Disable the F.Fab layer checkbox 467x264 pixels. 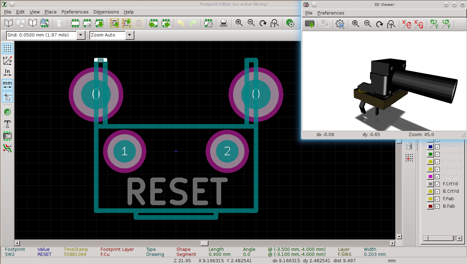tap(437, 199)
